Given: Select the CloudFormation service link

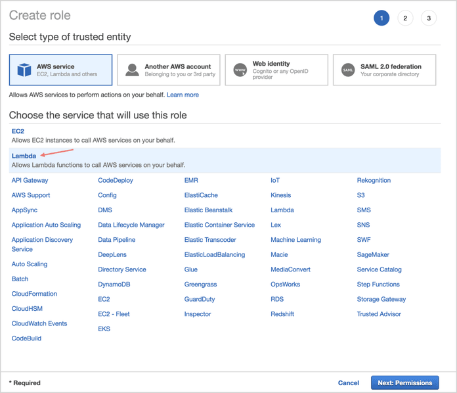Looking at the screenshot, I should coord(34,294).
